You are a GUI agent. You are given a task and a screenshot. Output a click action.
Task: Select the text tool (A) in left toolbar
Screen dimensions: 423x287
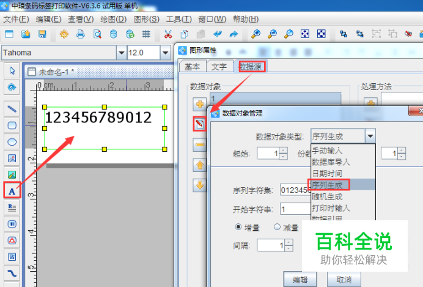click(11, 191)
